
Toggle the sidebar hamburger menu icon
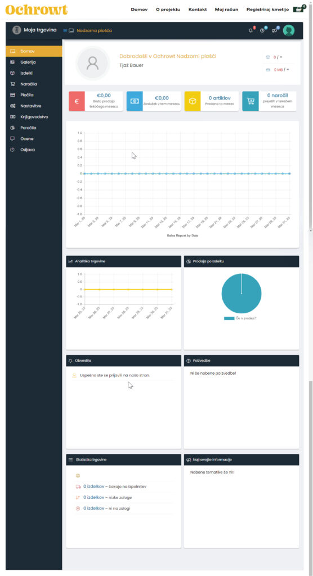(65, 30)
